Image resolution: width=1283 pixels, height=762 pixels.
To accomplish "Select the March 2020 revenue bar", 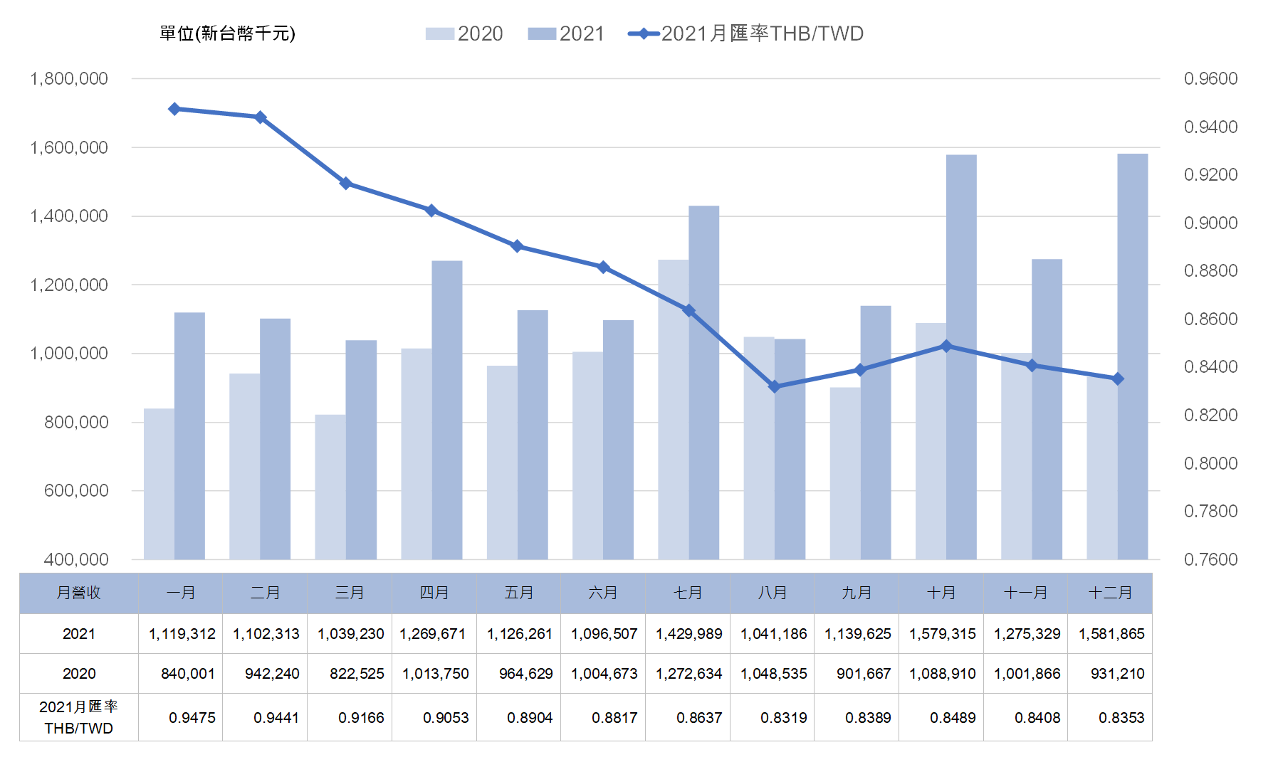I will [330, 487].
